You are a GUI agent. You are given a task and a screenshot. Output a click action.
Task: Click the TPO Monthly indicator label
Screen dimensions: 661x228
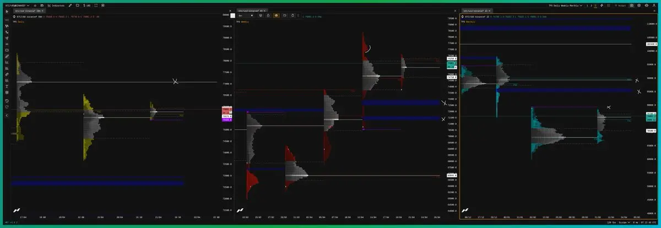point(468,21)
